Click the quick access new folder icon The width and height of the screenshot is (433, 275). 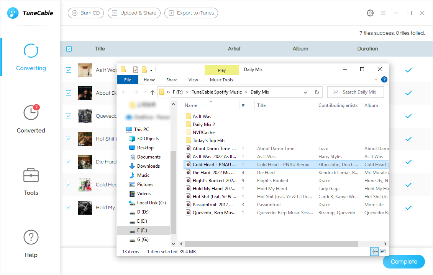144,70
